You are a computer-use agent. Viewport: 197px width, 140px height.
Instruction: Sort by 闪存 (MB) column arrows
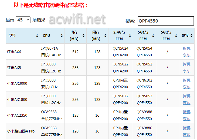point(106,36)
